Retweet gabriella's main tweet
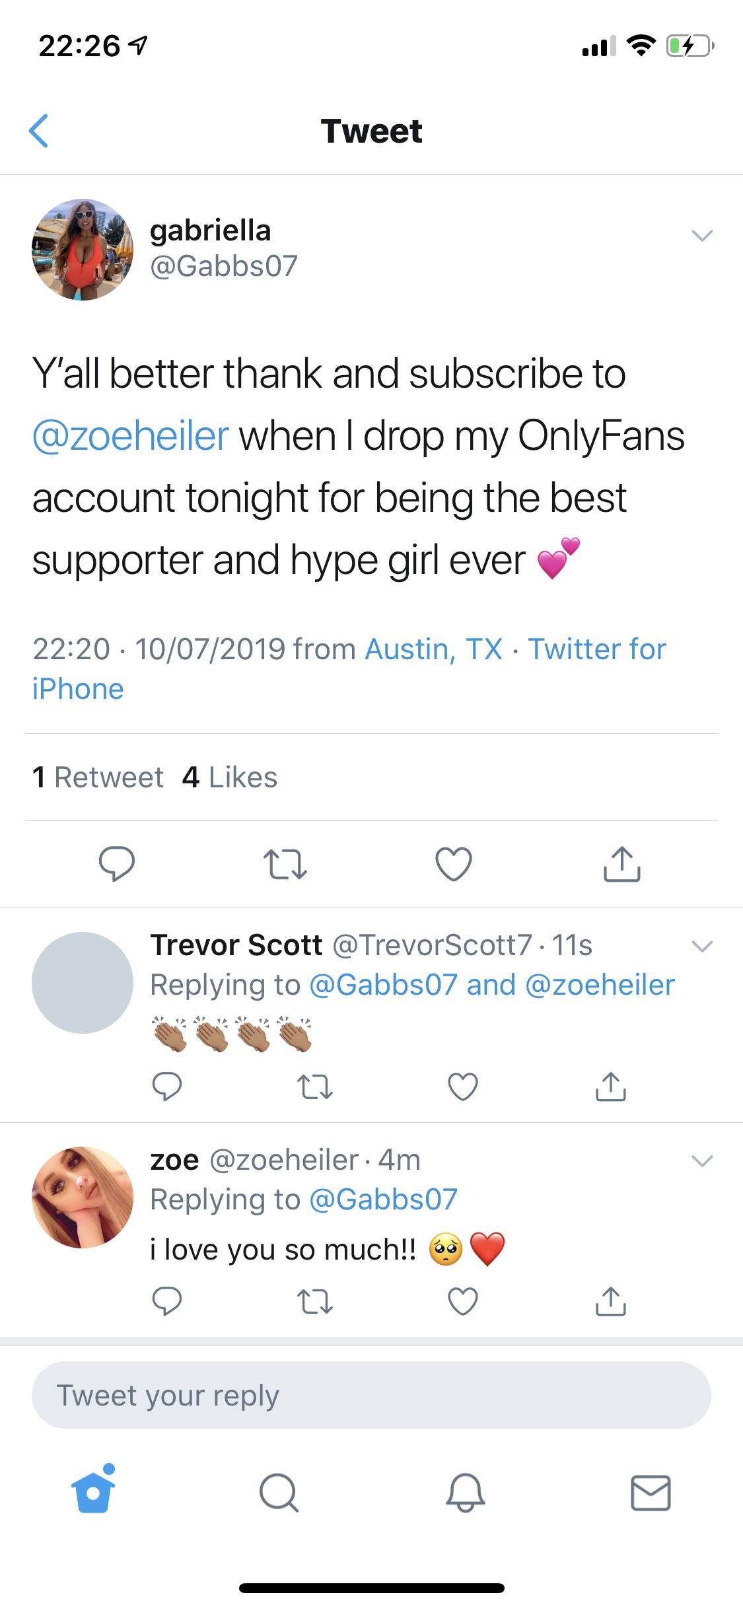 pyautogui.click(x=285, y=866)
